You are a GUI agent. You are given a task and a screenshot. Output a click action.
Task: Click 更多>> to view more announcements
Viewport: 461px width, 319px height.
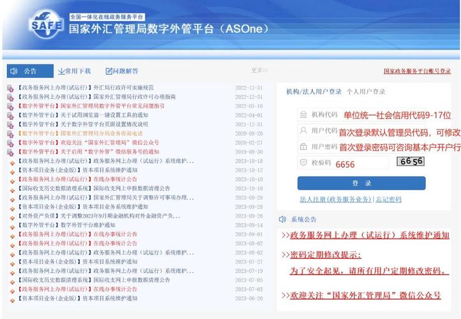260,70
